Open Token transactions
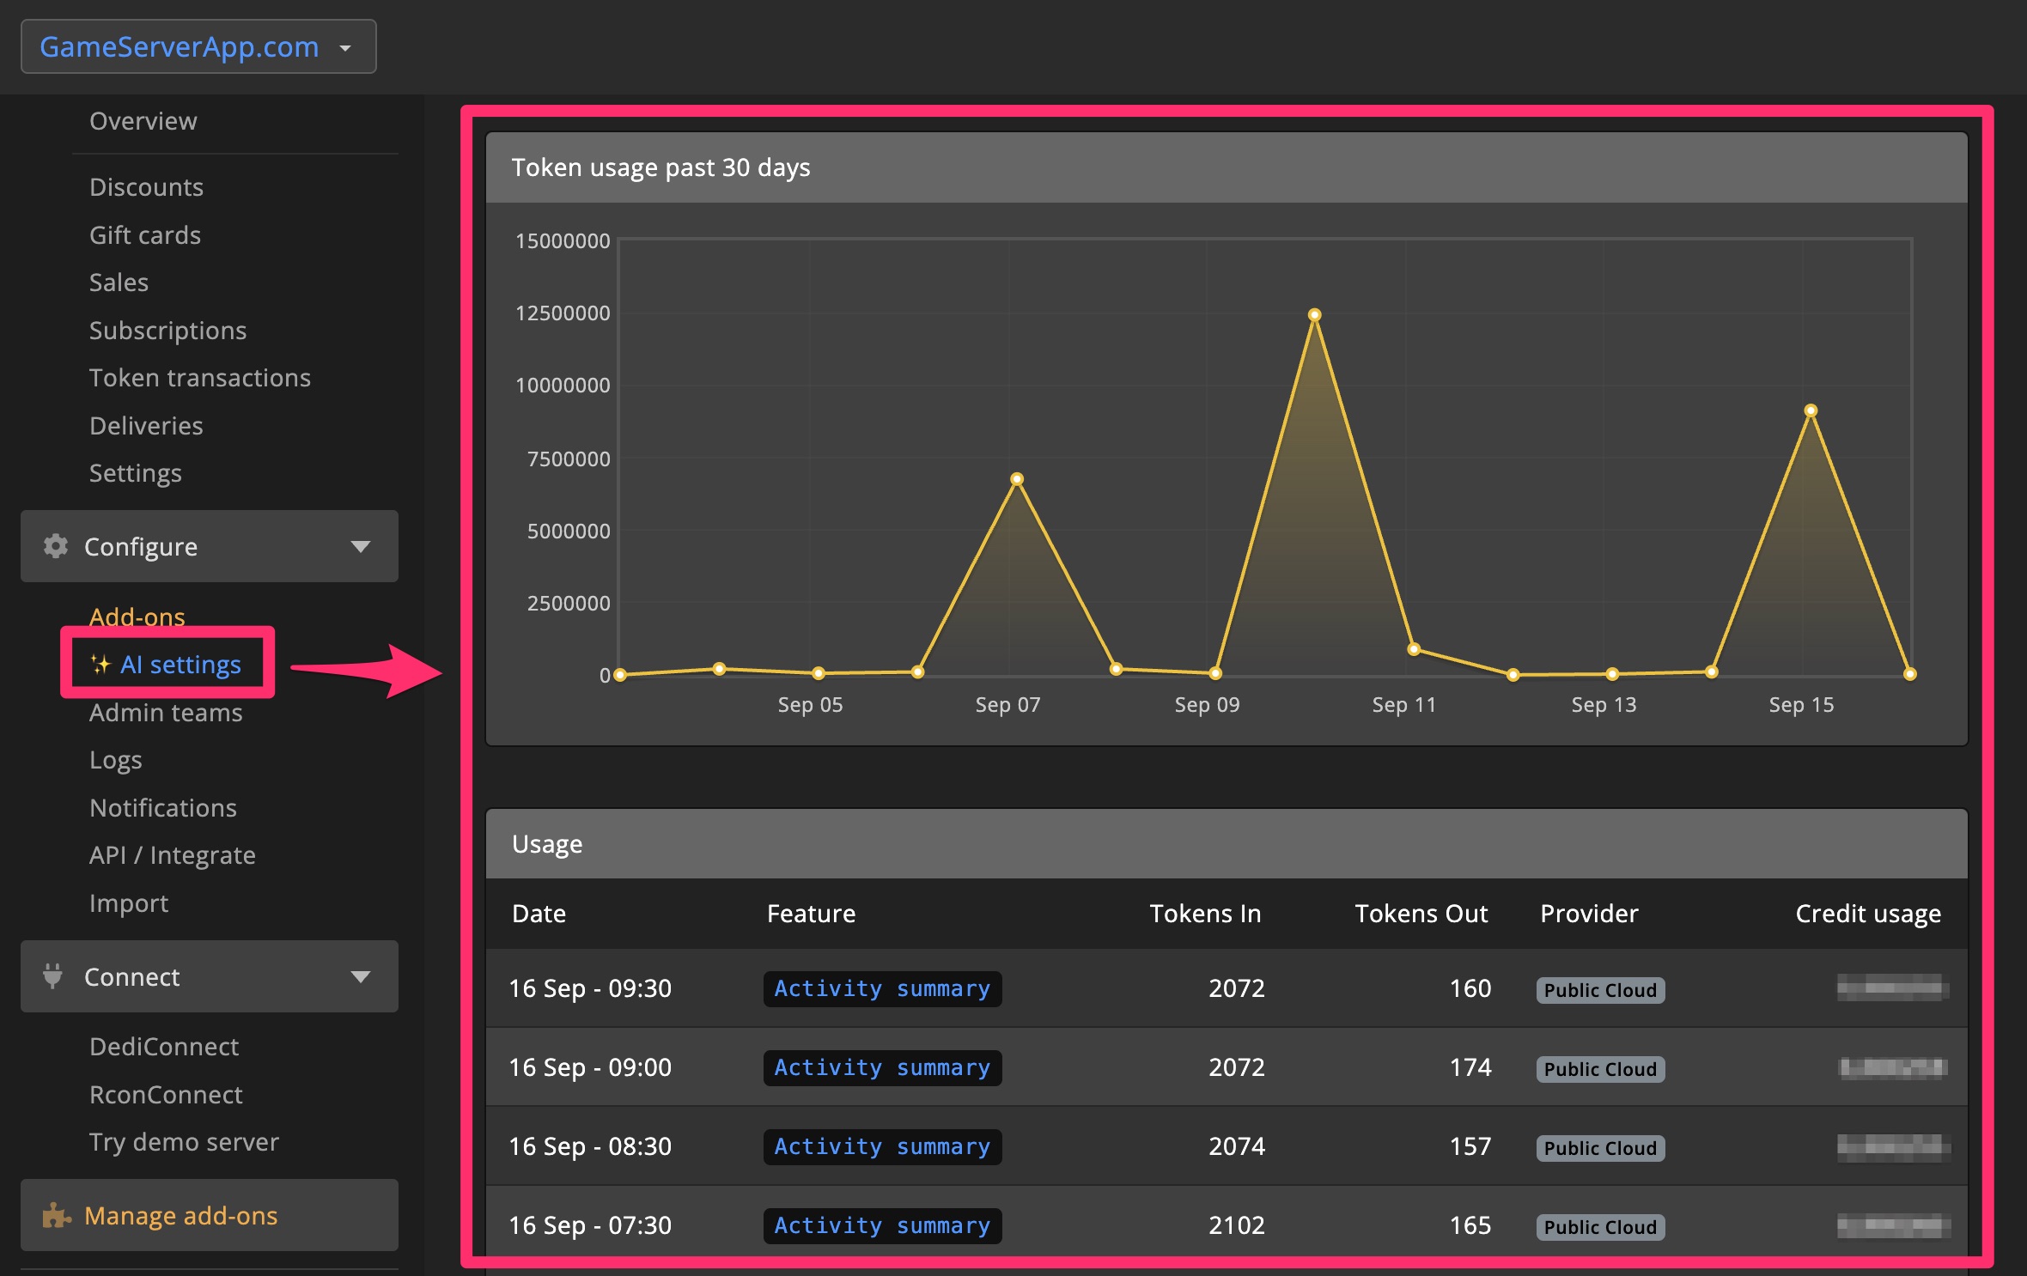Screen dimensions: 2027x1276 pos(200,378)
